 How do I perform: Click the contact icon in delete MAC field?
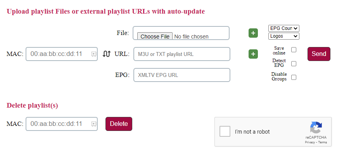[x=94, y=124]
